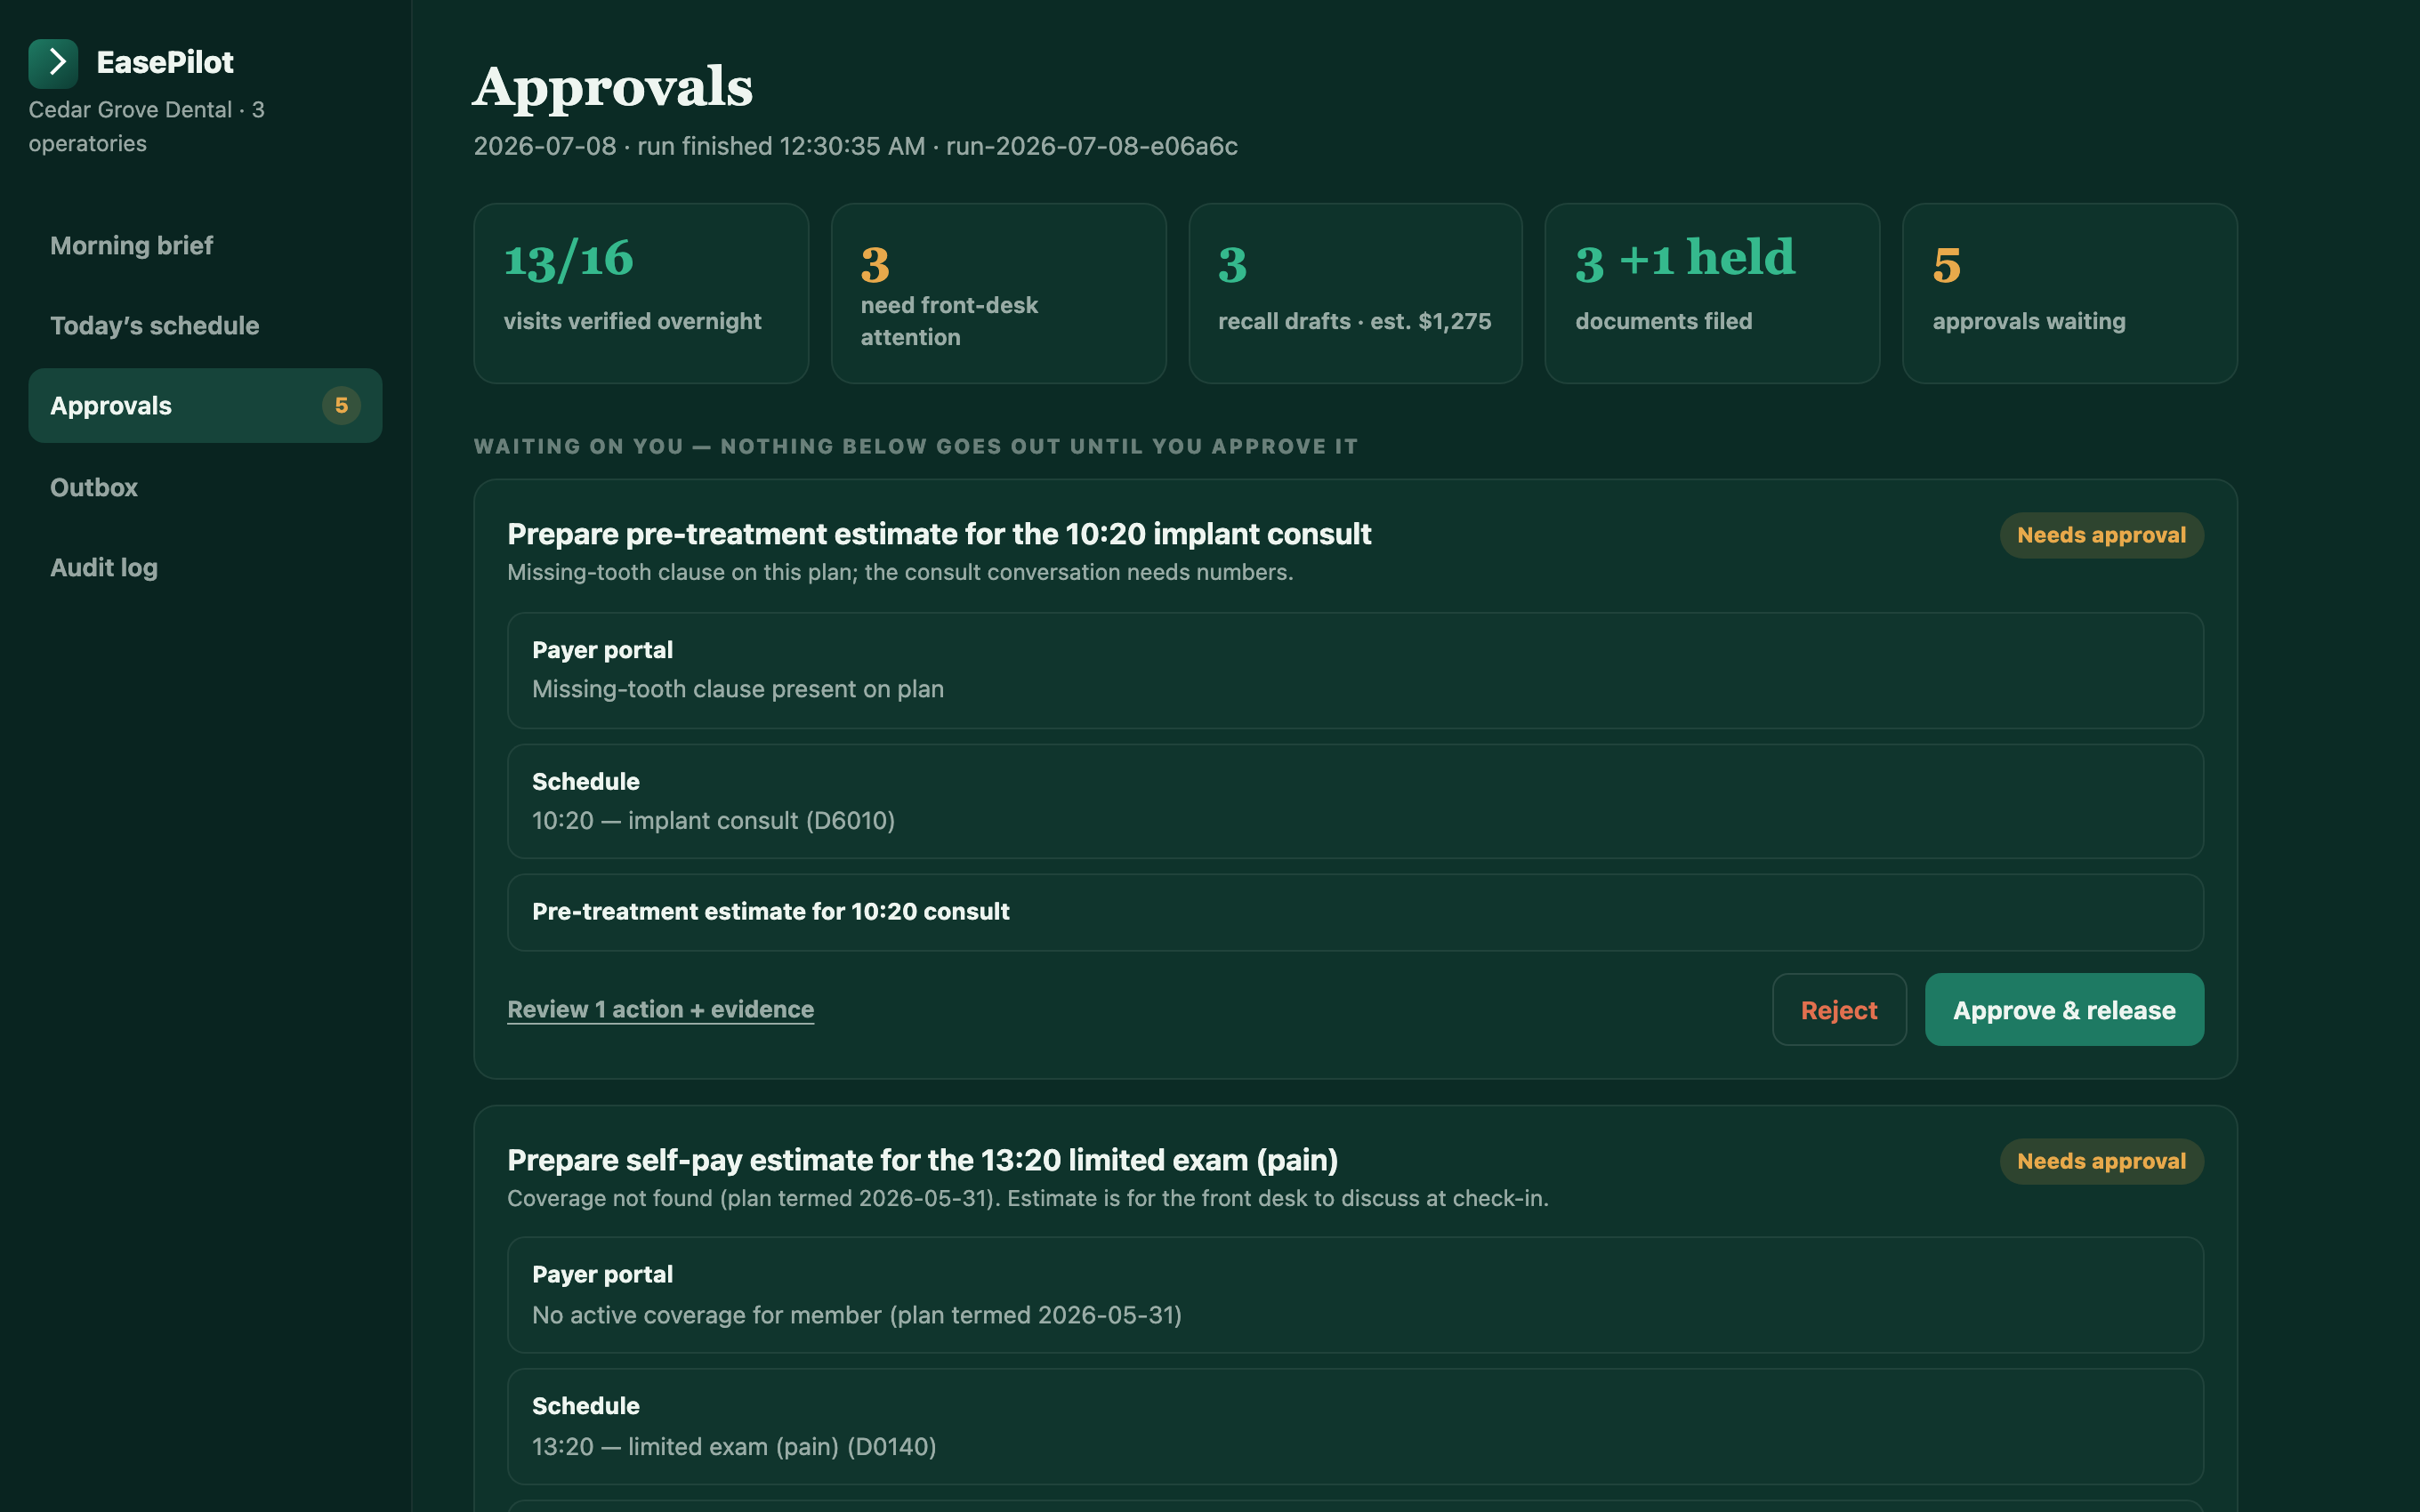This screenshot has width=2420, height=1512.
Task: Click Needs approval badge on self-pay estimate card
Action: [x=2101, y=1161]
